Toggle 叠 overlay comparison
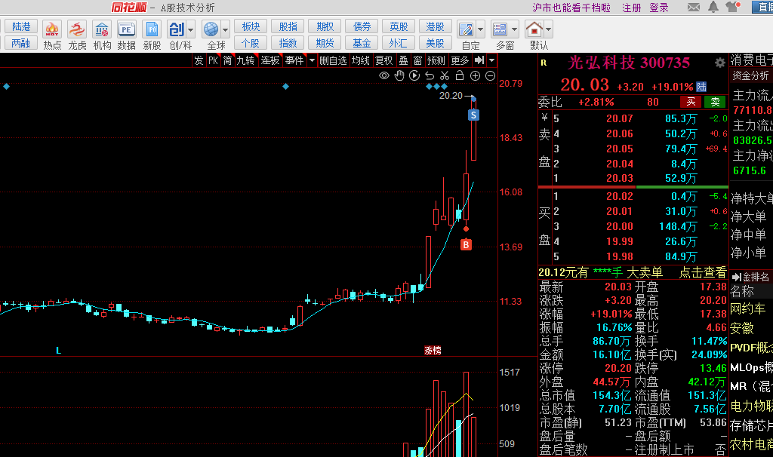 pyautogui.click(x=403, y=60)
